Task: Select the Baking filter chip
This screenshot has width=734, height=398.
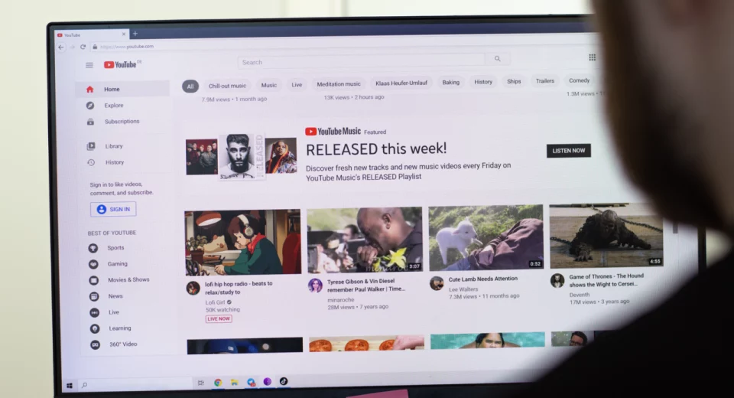Action: (451, 82)
